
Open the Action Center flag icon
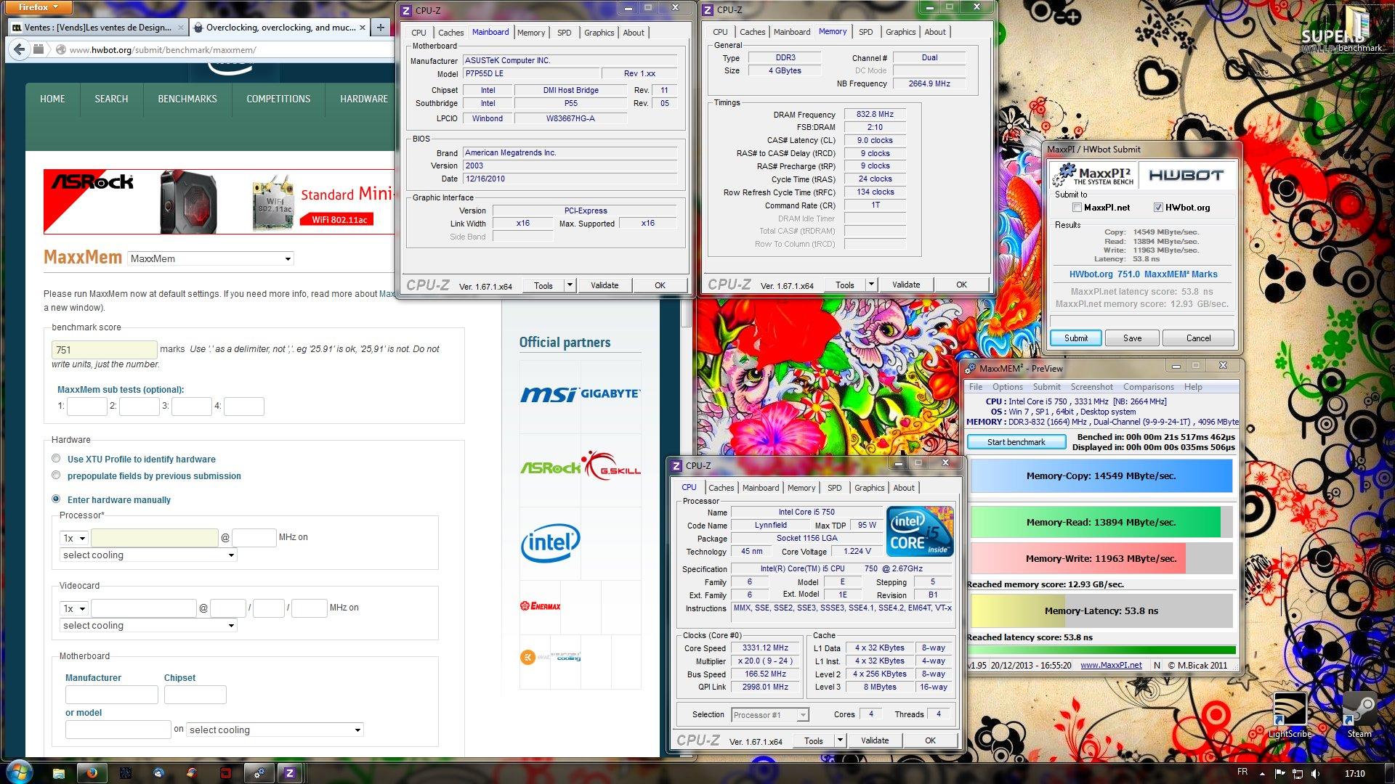[1279, 773]
